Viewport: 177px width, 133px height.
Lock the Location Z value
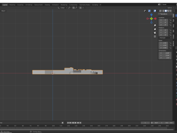(x=170, y=25)
